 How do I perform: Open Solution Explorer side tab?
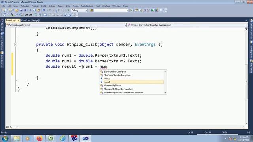(x=251, y=30)
